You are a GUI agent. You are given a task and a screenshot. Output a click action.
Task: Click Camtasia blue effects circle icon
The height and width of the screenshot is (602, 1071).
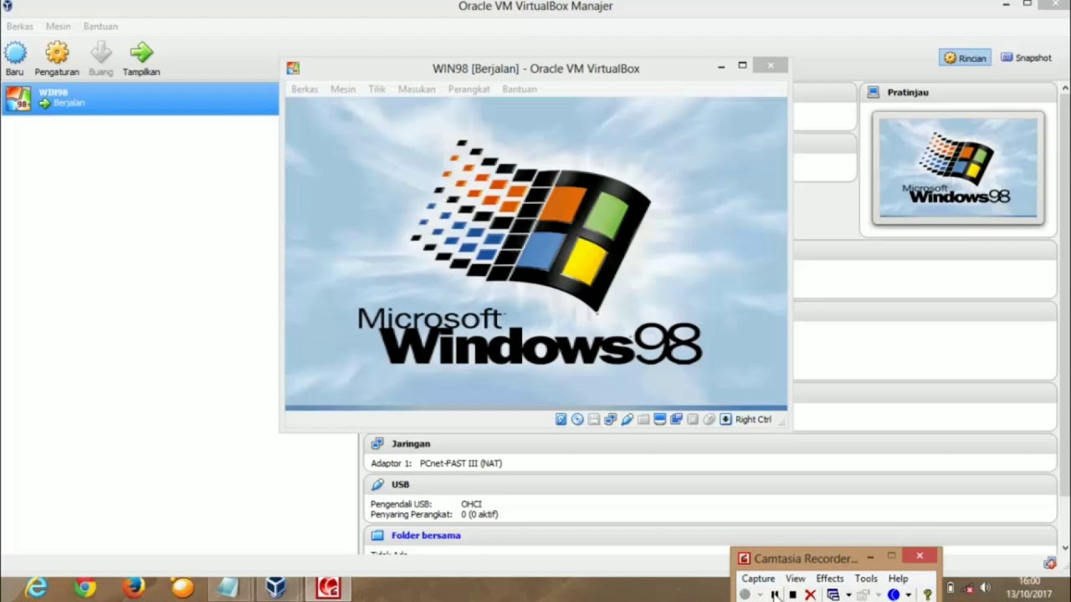894,594
